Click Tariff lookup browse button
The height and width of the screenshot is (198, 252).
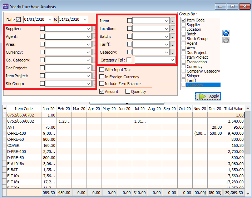(173, 44)
